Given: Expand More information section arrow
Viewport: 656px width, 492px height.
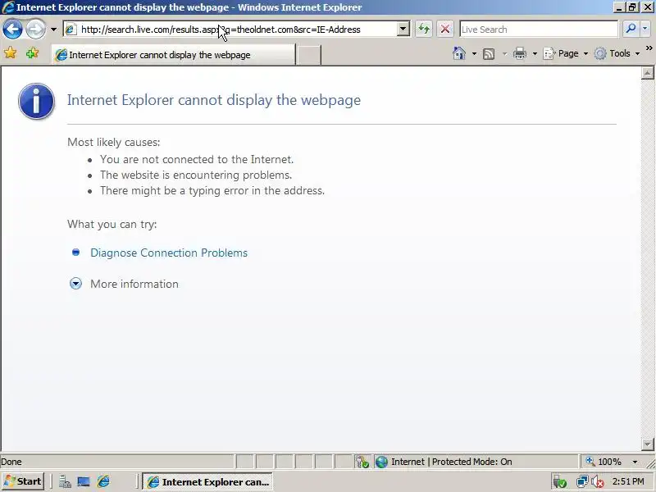Looking at the screenshot, I should 75,284.
